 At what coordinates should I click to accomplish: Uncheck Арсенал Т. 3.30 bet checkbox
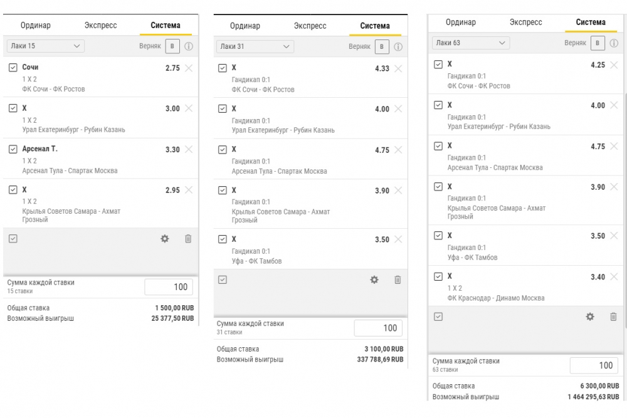pyautogui.click(x=13, y=149)
